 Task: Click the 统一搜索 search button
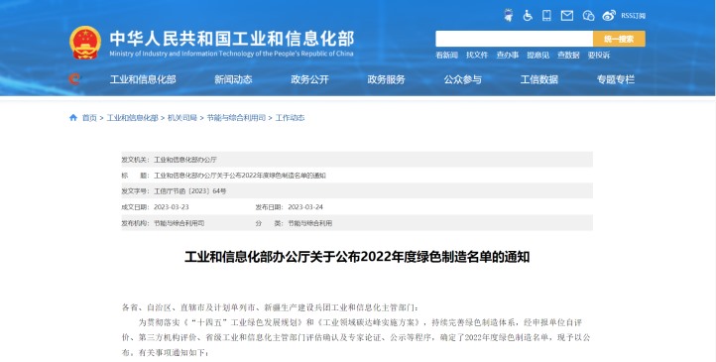(619, 39)
